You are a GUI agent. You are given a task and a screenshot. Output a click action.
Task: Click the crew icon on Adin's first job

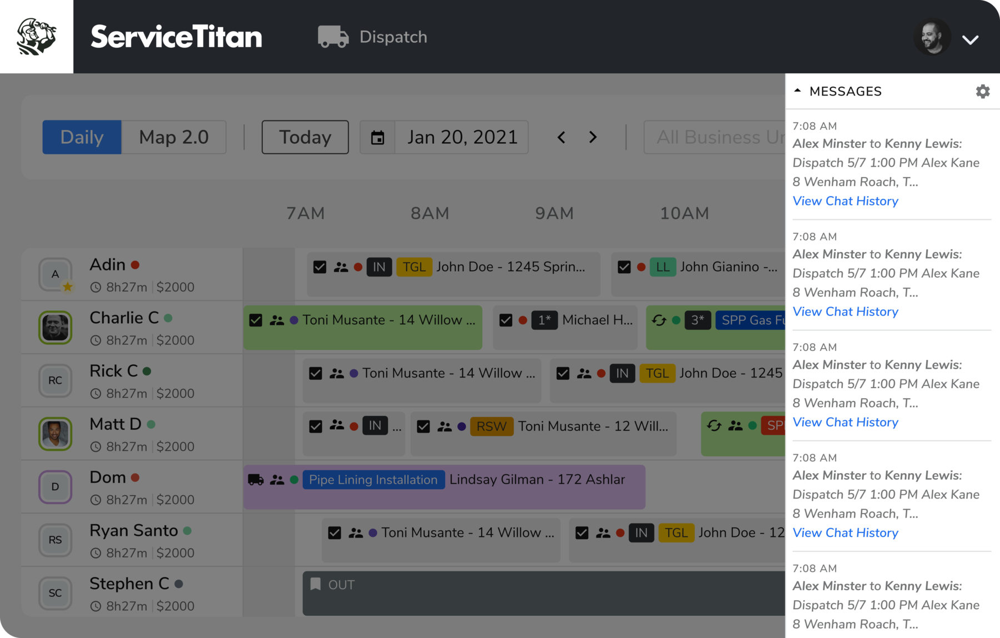(x=341, y=267)
